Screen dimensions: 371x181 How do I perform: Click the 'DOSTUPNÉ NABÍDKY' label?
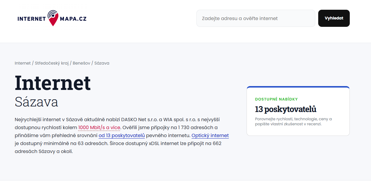pyautogui.click(x=276, y=99)
